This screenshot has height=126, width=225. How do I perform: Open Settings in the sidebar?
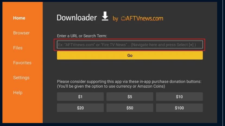pos(21,78)
